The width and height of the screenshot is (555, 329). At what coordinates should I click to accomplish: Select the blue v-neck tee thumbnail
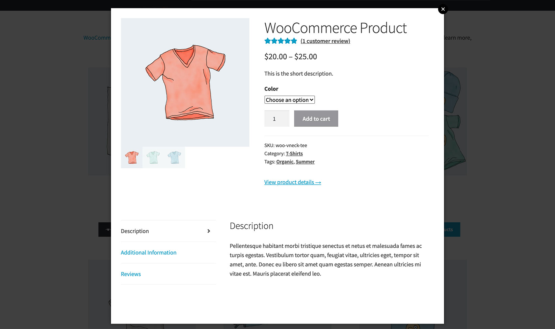[174, 157]
